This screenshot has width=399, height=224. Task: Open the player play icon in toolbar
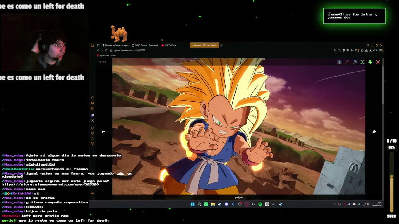pos(352,50)
